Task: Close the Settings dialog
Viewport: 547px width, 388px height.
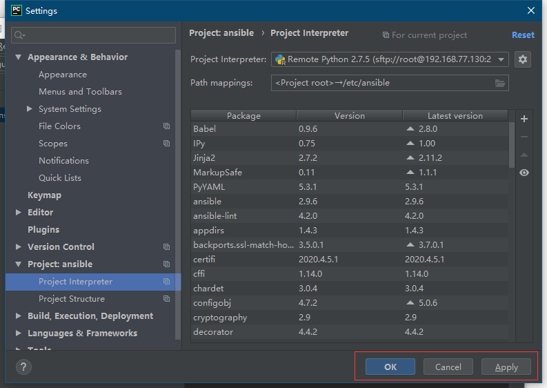Action: click(x=530, y=10)
